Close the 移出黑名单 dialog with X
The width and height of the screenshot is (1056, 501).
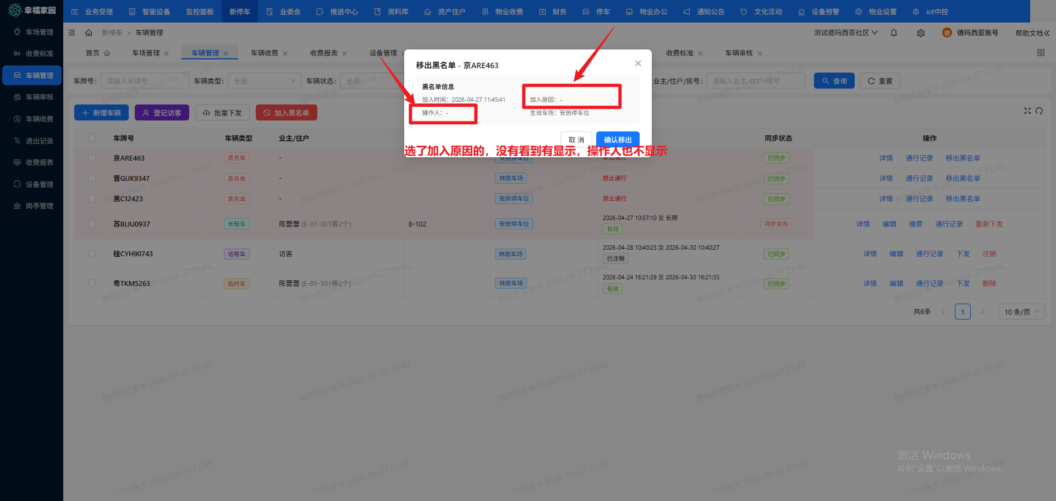pos(638,64)
